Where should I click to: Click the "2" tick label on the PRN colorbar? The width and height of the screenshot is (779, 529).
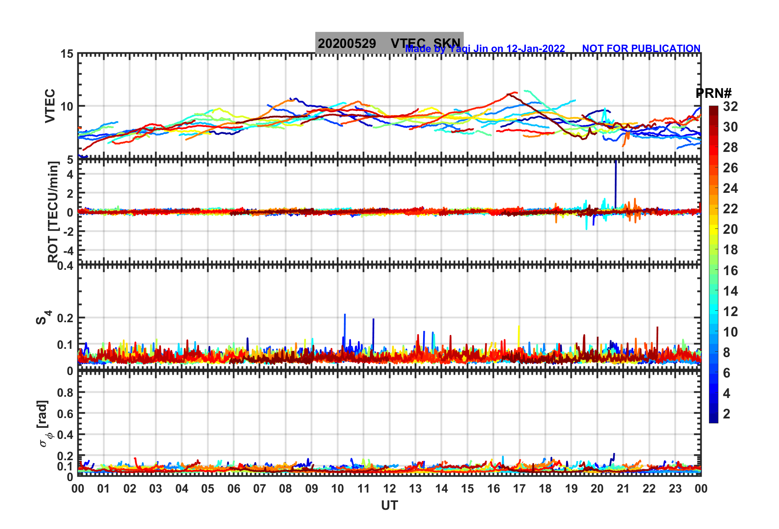coord(727,414)
